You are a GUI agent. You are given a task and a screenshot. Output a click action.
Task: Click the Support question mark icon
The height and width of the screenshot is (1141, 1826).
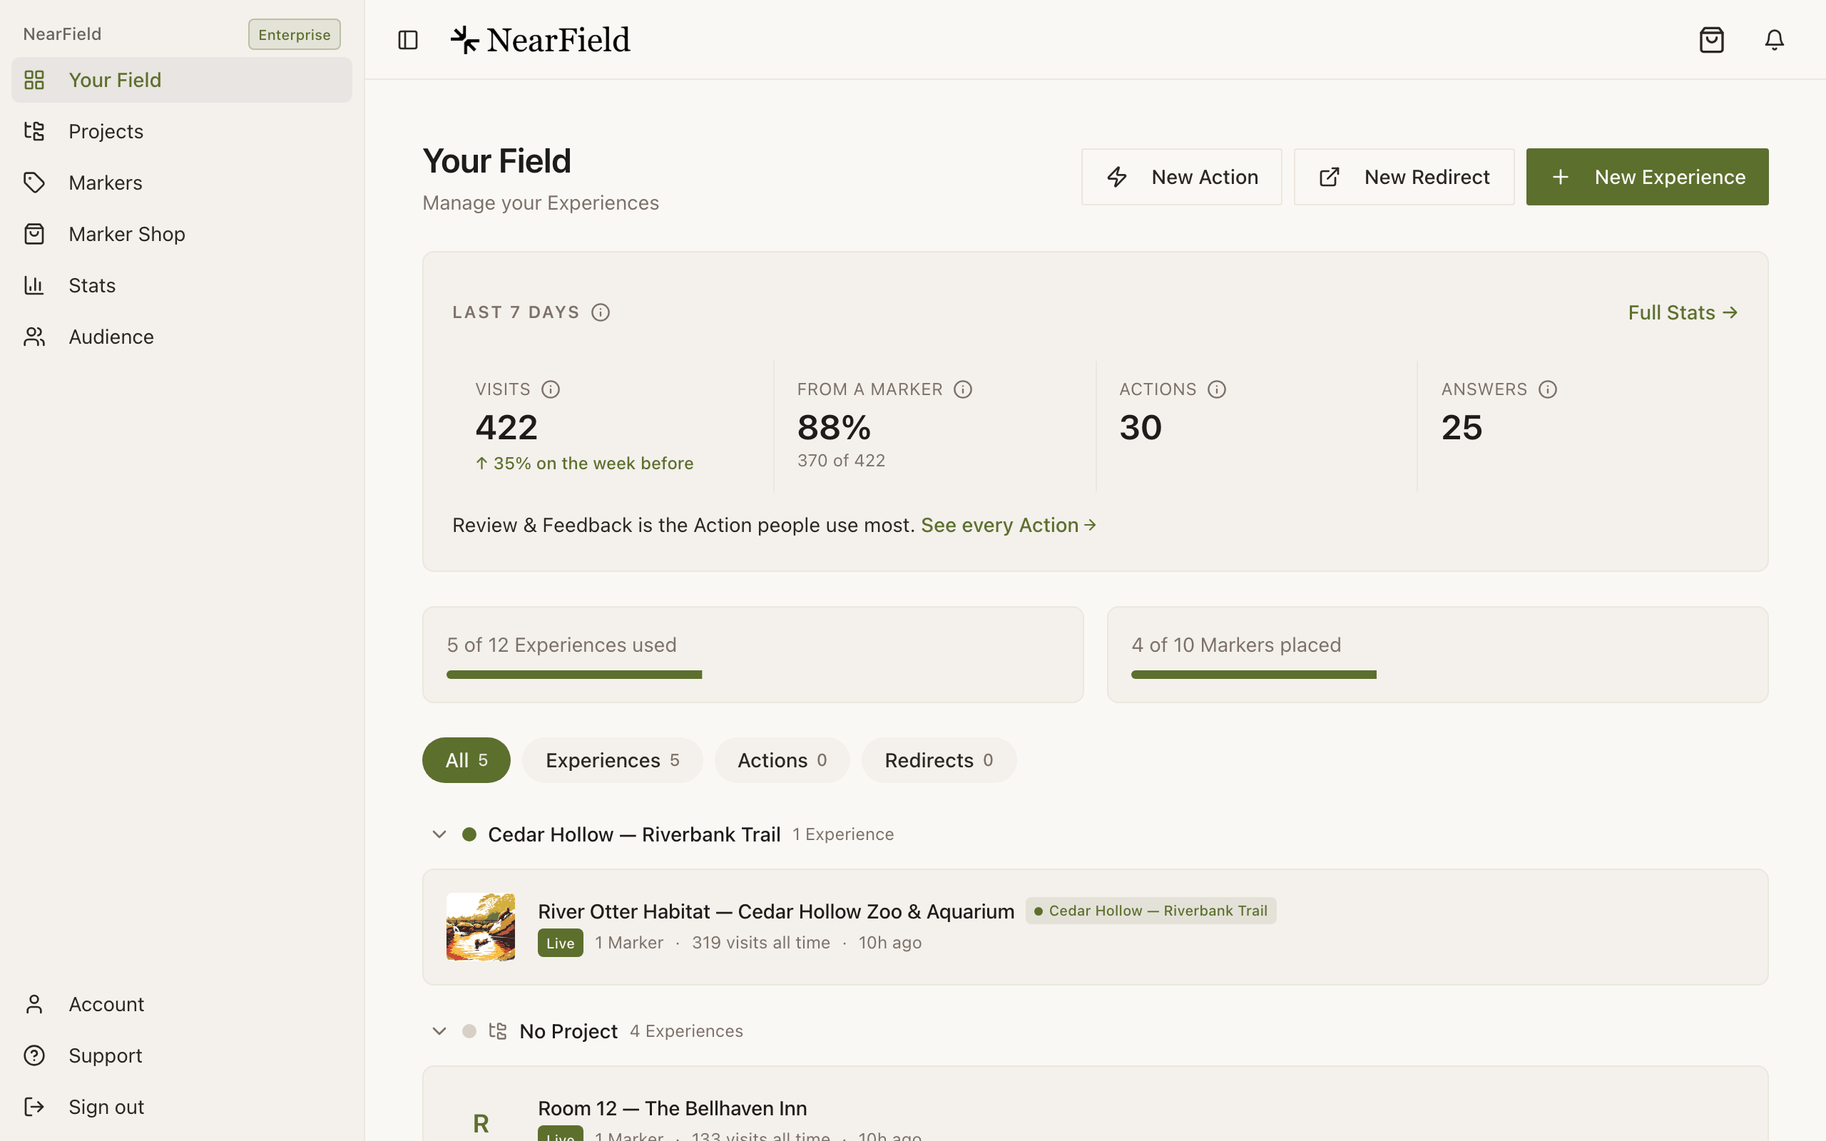34,1055
